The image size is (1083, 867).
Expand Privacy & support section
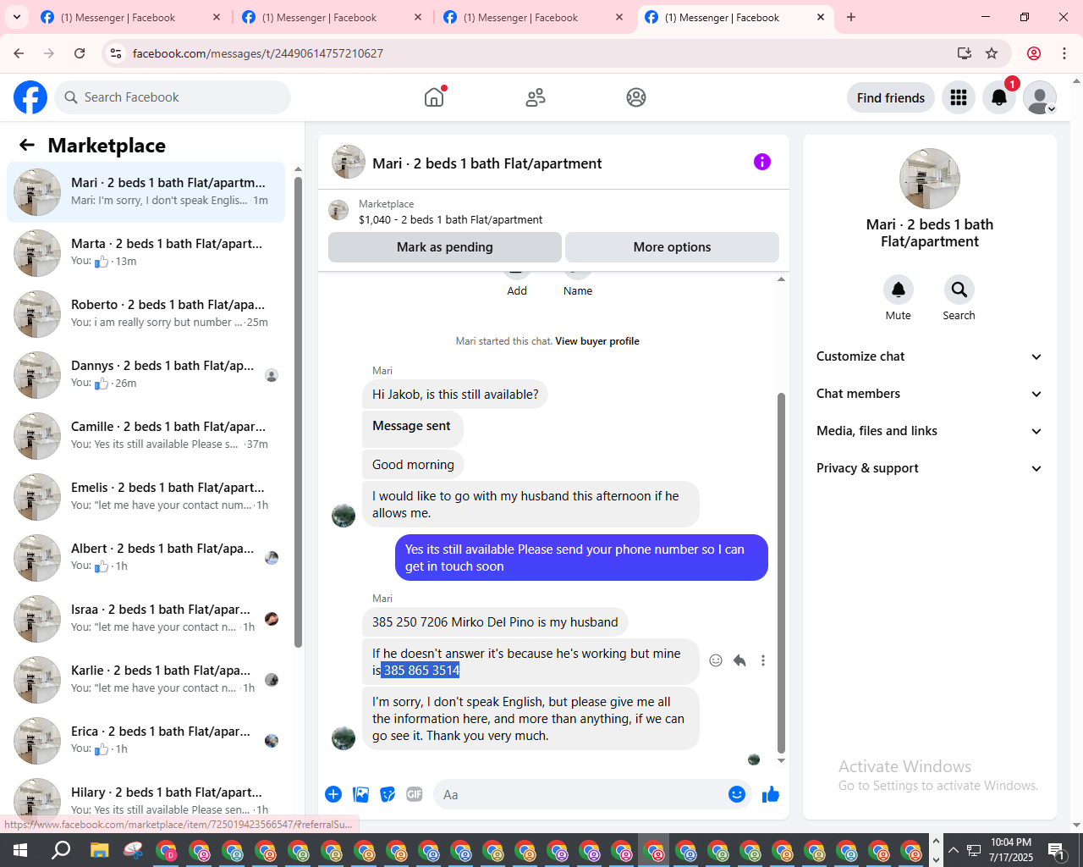pyautogui.click(x=930, y=468)
